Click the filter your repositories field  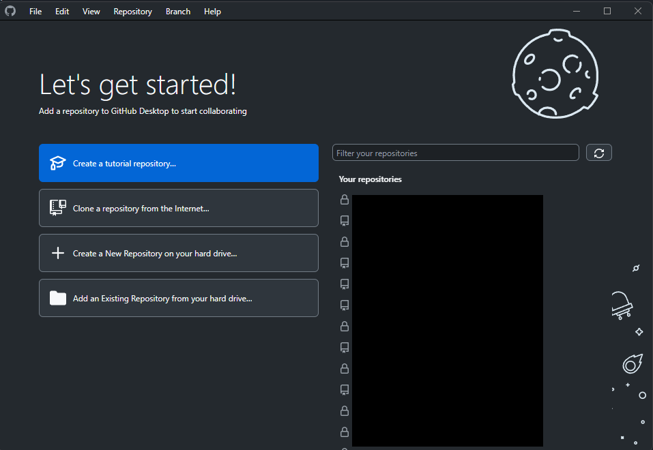coord(455,152)
